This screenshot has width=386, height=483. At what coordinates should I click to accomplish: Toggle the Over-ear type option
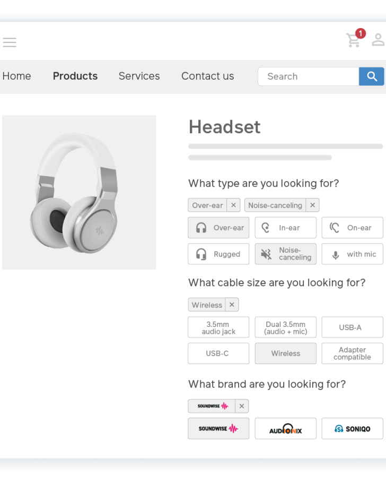(218, 227)
